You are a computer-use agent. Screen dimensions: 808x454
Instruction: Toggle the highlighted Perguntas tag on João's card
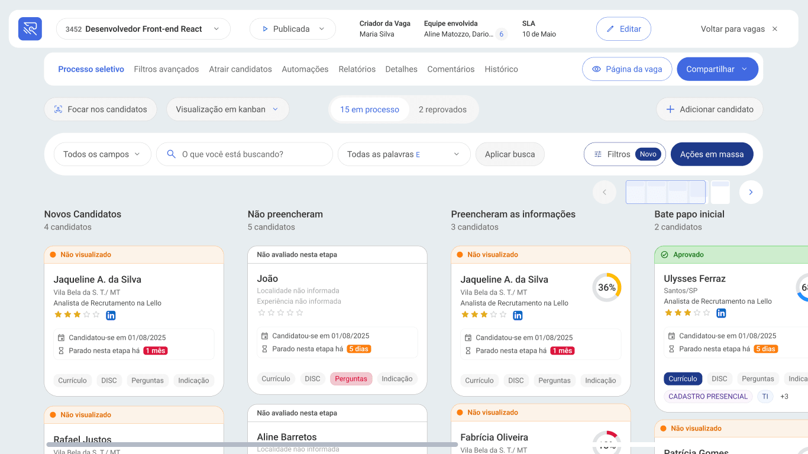pos(352,378)
